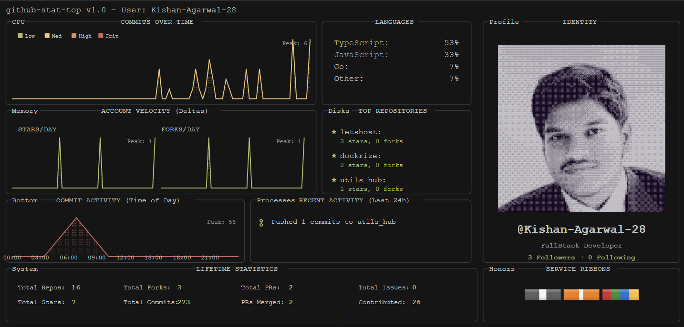Click the red Crit legend color swatch

tap(102, 35)
